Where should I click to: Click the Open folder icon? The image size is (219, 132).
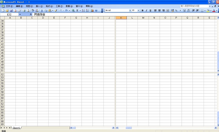pyautogui.click(x=7, y=10)
